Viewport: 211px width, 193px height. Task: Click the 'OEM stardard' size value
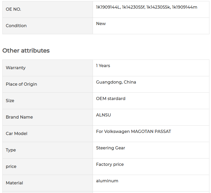coord(111,98)
